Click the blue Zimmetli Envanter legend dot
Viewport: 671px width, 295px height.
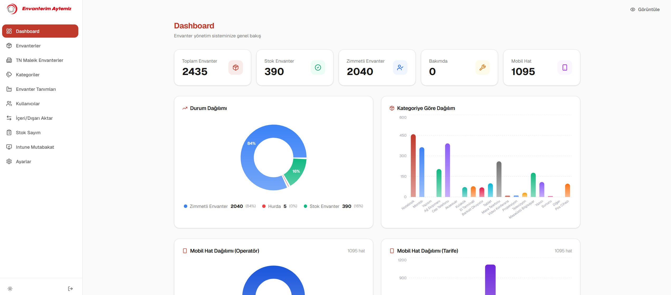pos(185,206)
